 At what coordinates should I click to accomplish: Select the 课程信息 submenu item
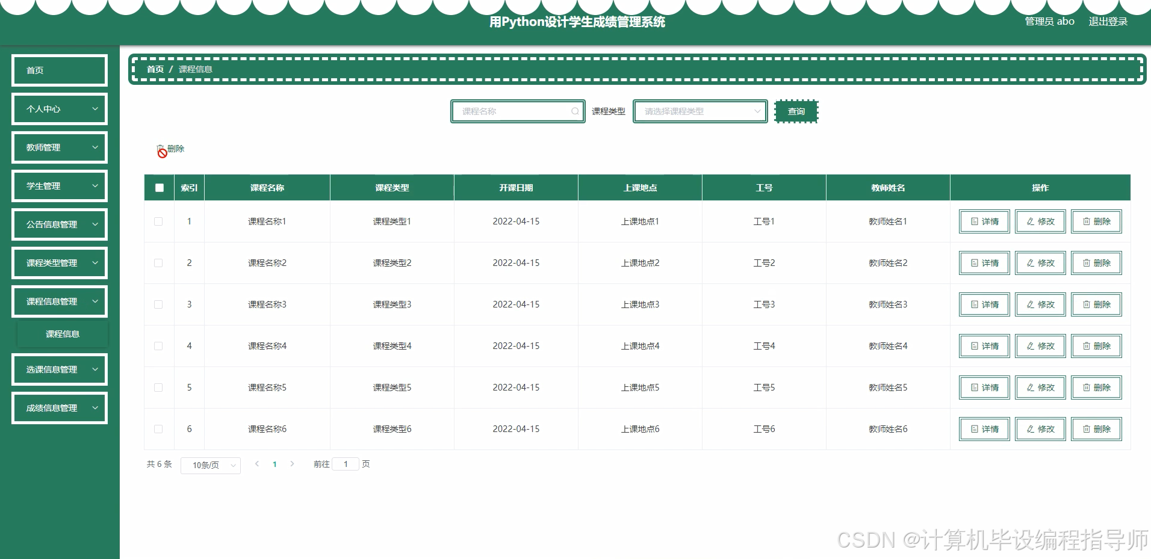tap(63, 334)
